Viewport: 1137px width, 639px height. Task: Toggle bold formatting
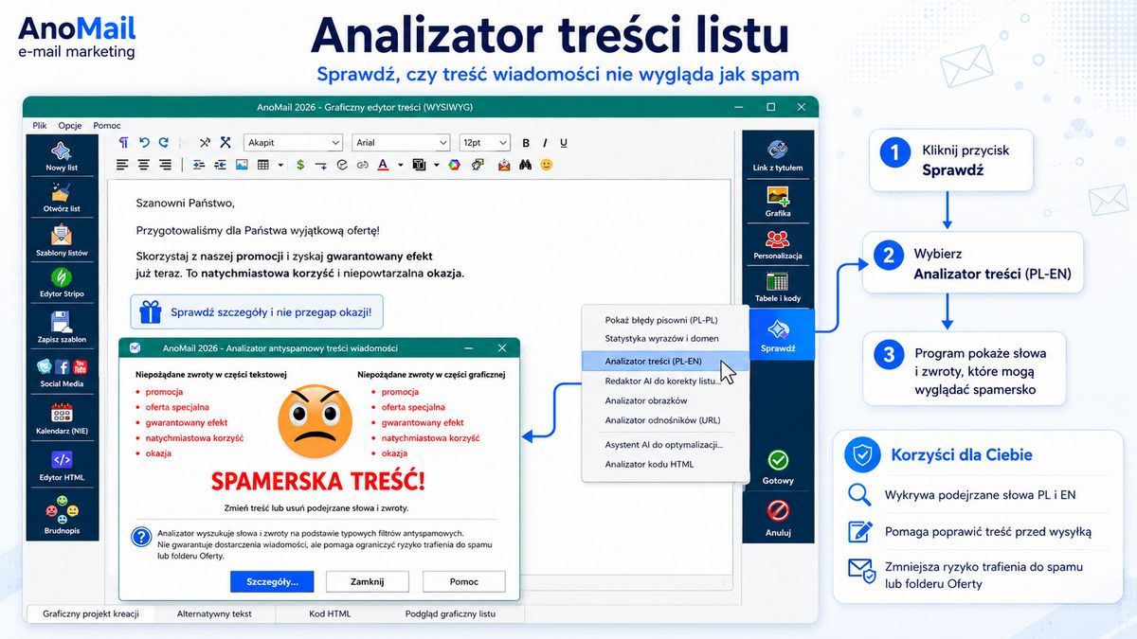(526, 143)
